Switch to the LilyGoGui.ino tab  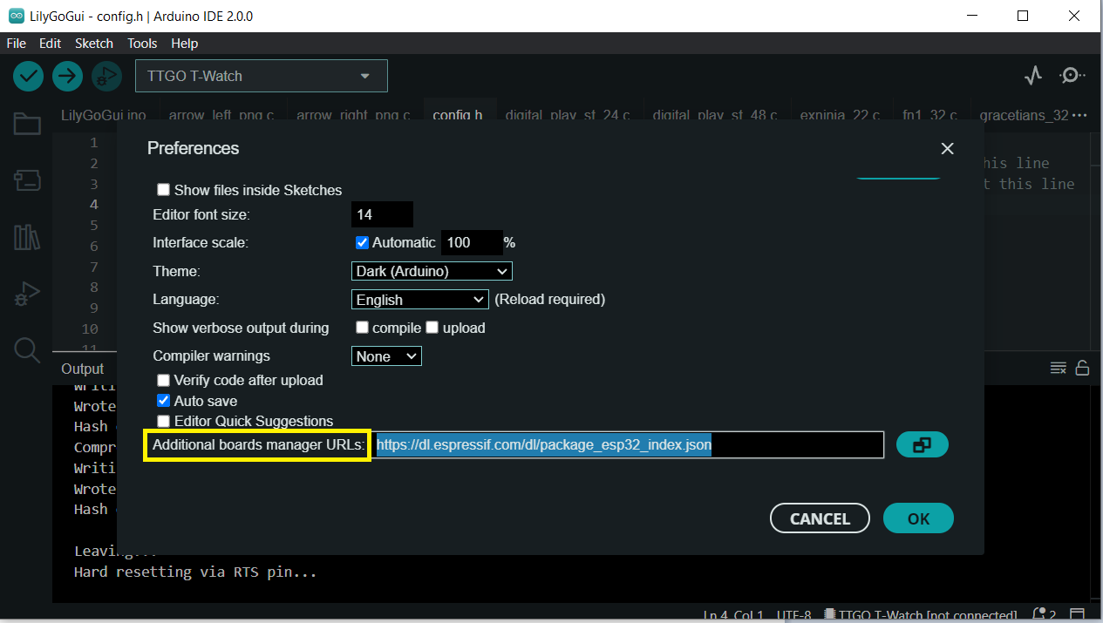click(104, 115)
